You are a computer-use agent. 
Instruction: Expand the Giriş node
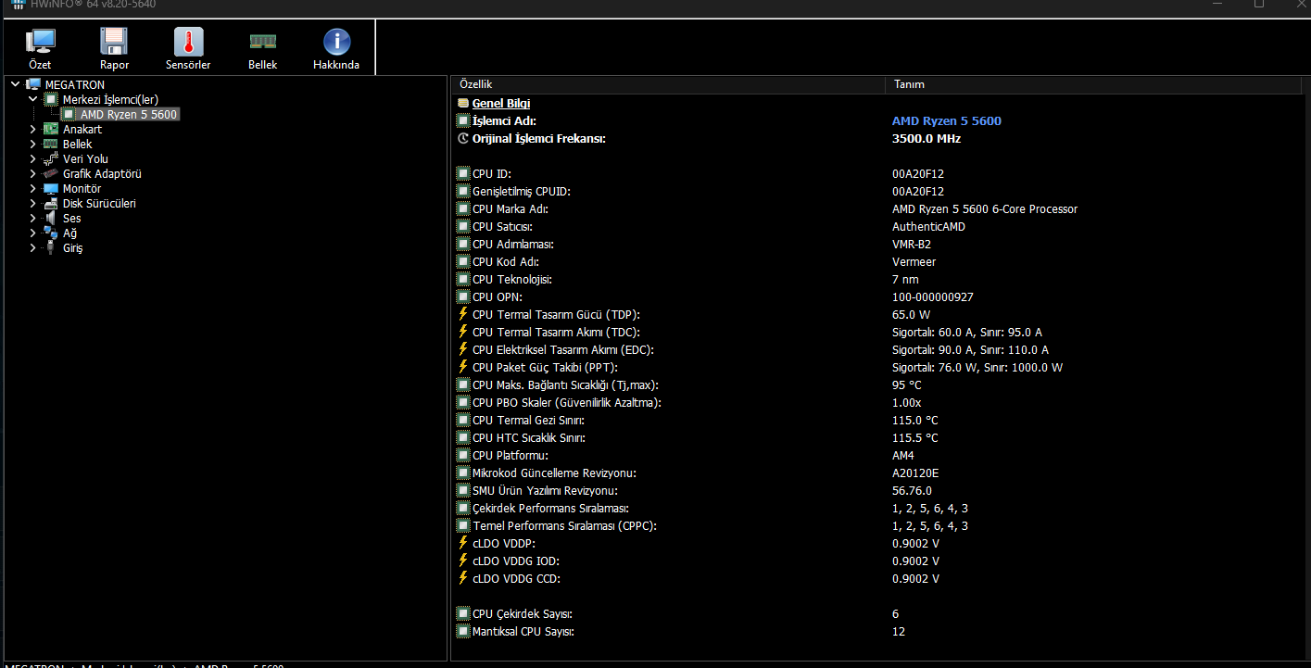(x=32, y=247)
